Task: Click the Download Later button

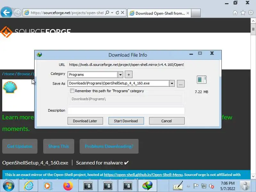Action: tap(85, 121)
